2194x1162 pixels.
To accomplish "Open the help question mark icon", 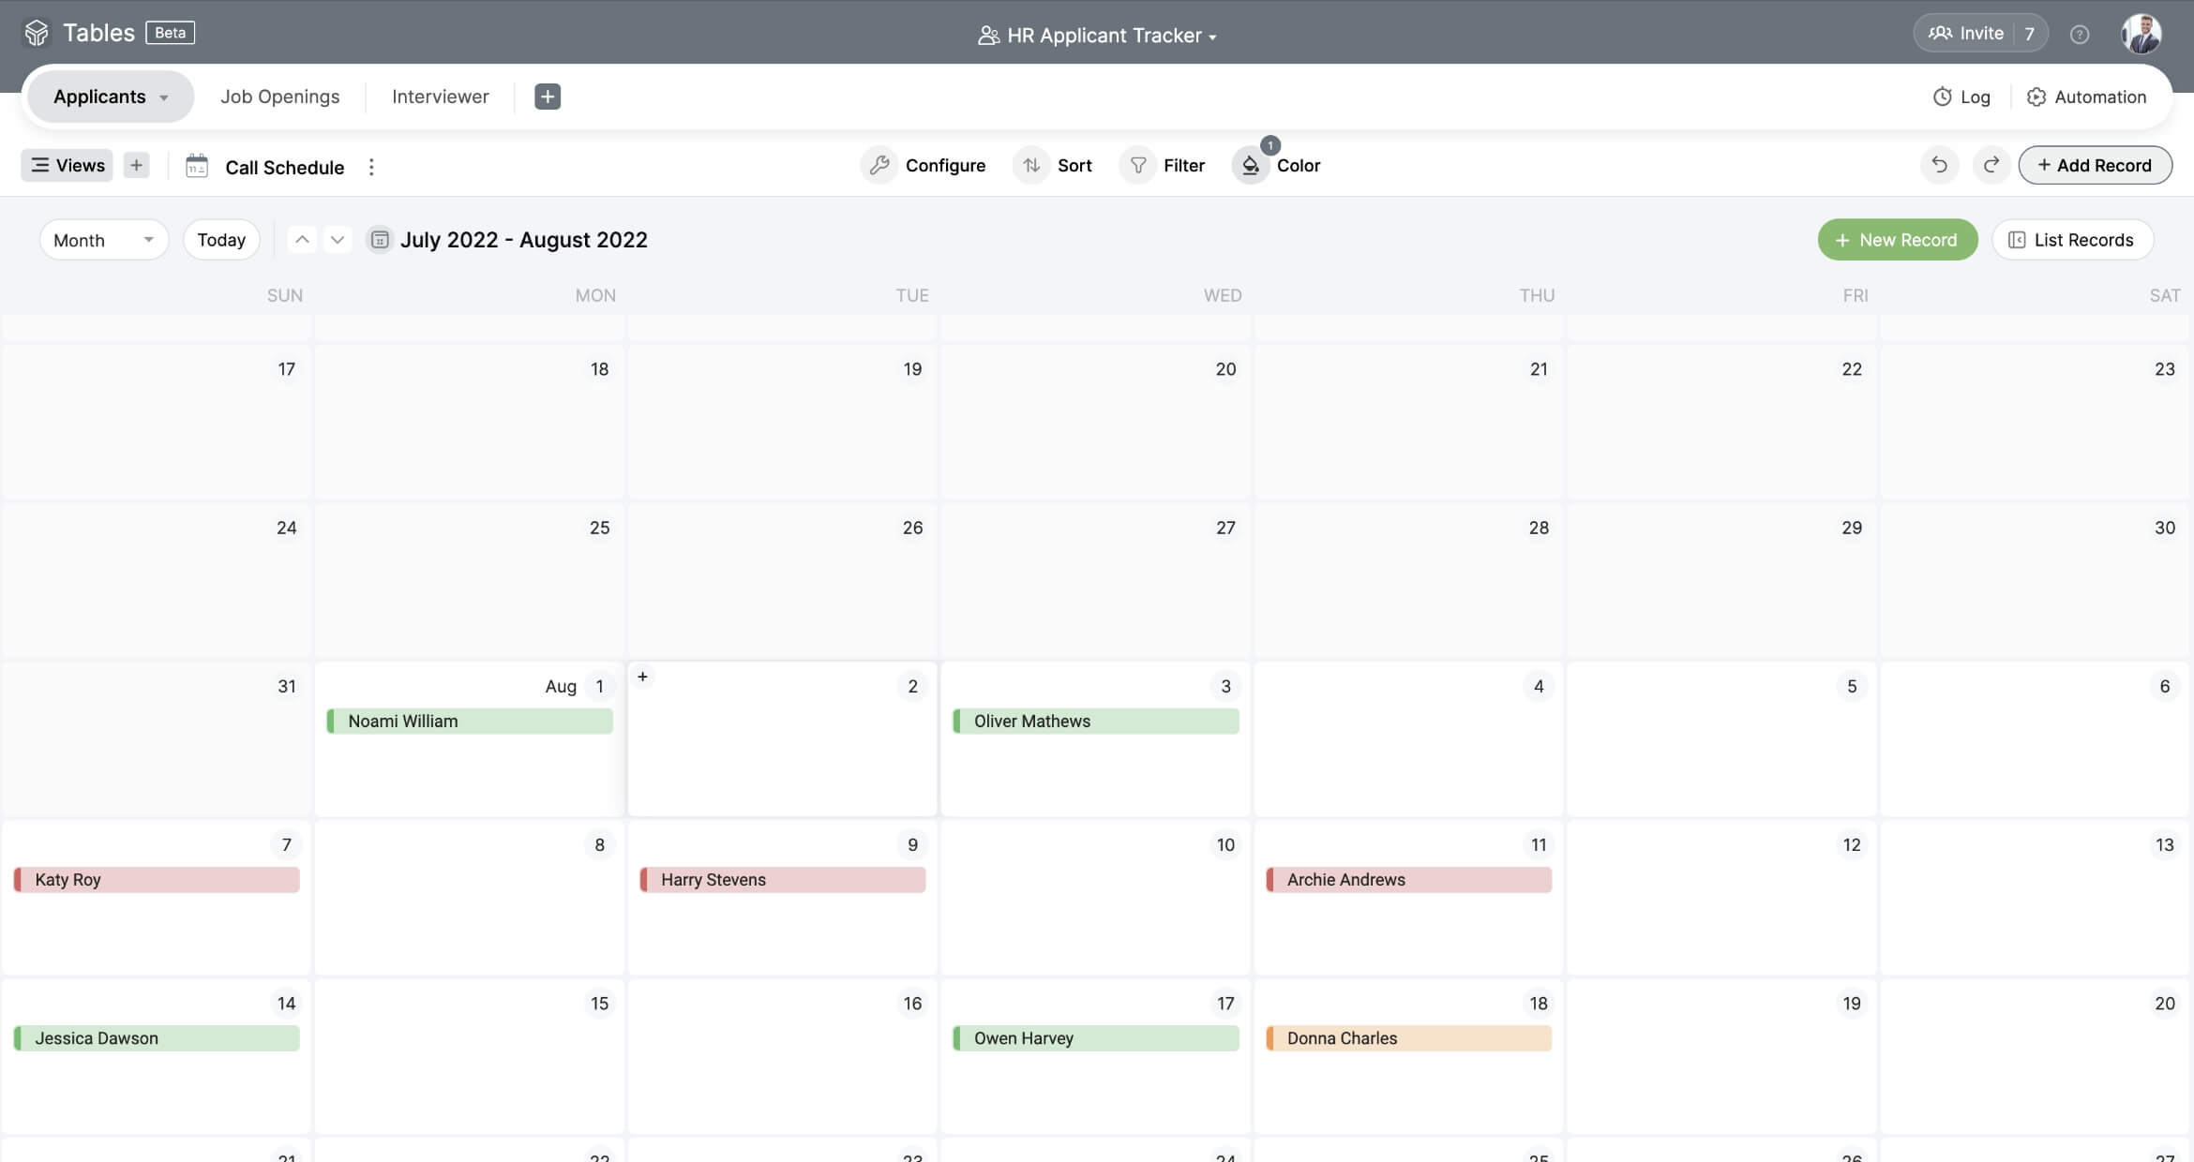I will click(2080, 35).
